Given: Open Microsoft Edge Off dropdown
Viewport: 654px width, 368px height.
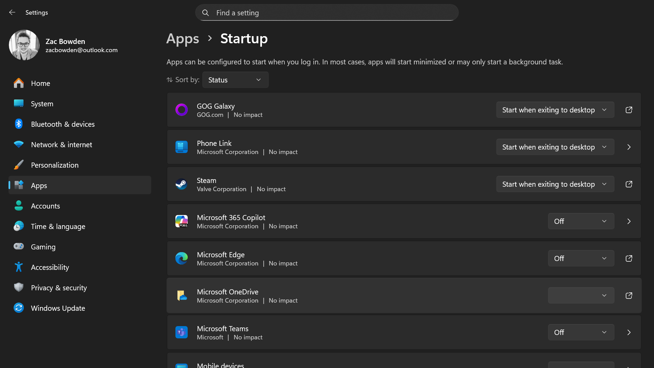Looking at the screenshot, I should (581, 258).
